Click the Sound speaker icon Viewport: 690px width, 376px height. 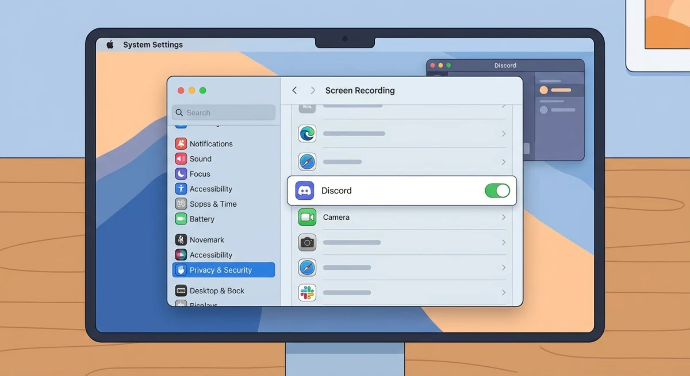pos(181,158)
